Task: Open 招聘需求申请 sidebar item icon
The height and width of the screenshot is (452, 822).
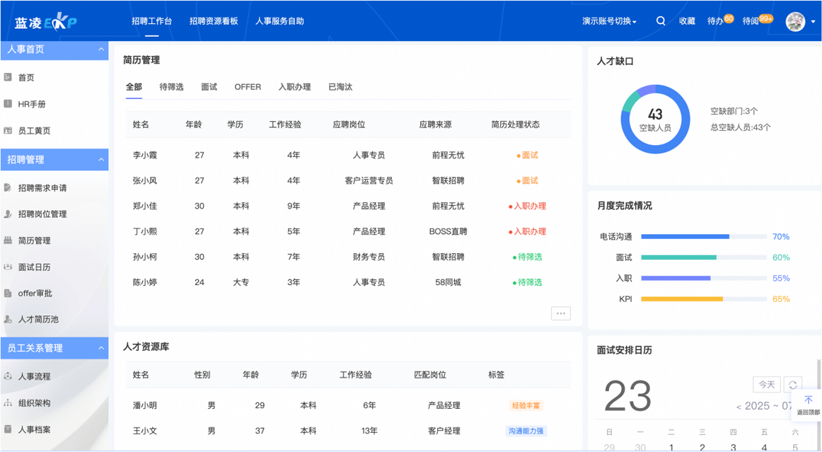Action: [x=8, y=188]
